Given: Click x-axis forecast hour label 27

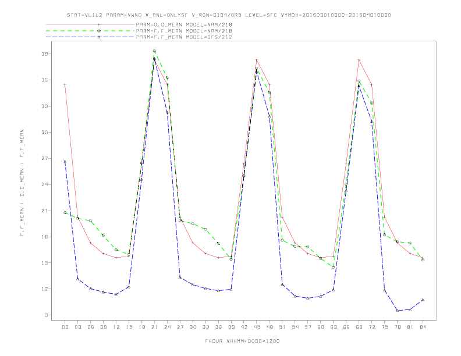Looking at the screenshot, I should pos(180,327).
